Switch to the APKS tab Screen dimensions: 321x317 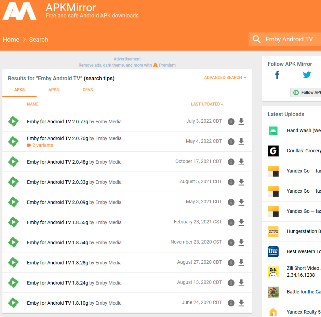click(19, 90)
